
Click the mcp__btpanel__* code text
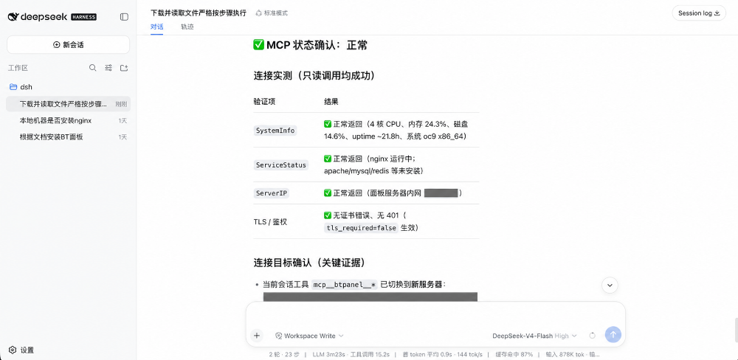[x=345, y=284]
